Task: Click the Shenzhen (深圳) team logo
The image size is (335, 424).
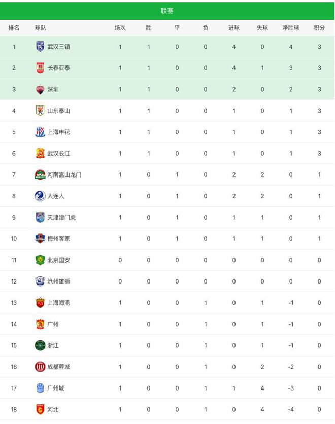Action: [40, 89]
